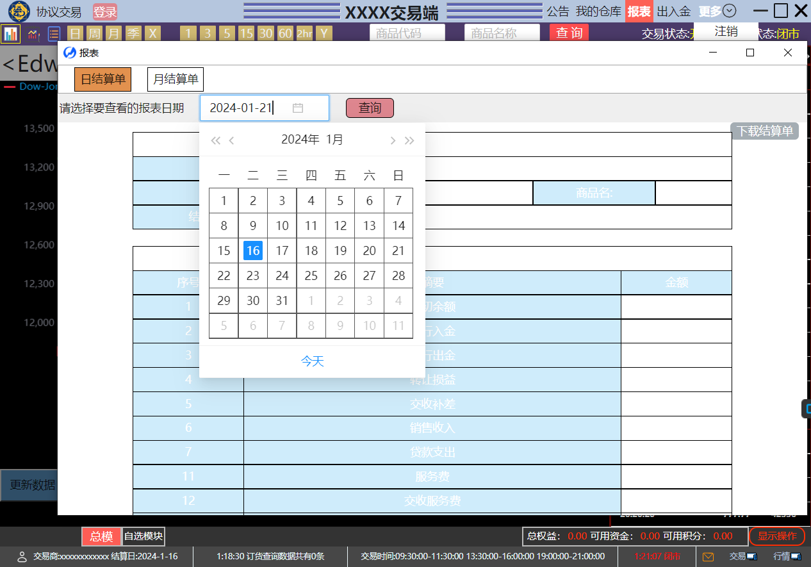
Task: Click the 登录 login button
Action: (105, 12)
